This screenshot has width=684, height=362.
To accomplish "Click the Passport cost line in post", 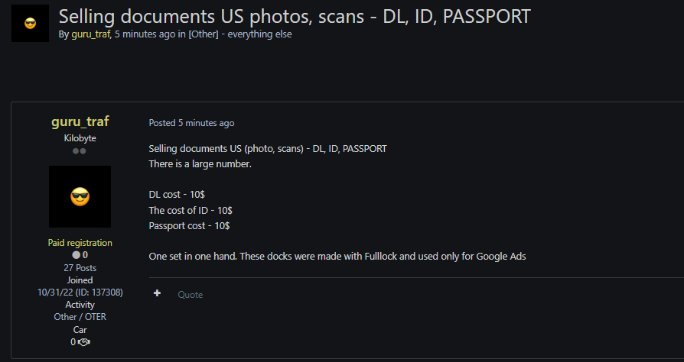I will [189, 225].
